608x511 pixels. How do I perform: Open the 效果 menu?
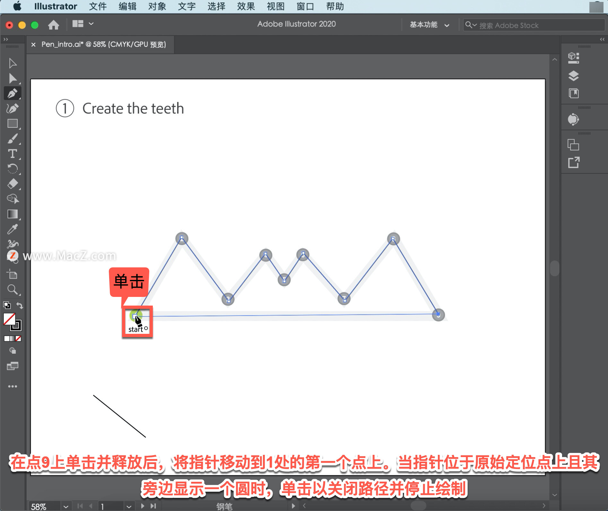pos(246,6)
